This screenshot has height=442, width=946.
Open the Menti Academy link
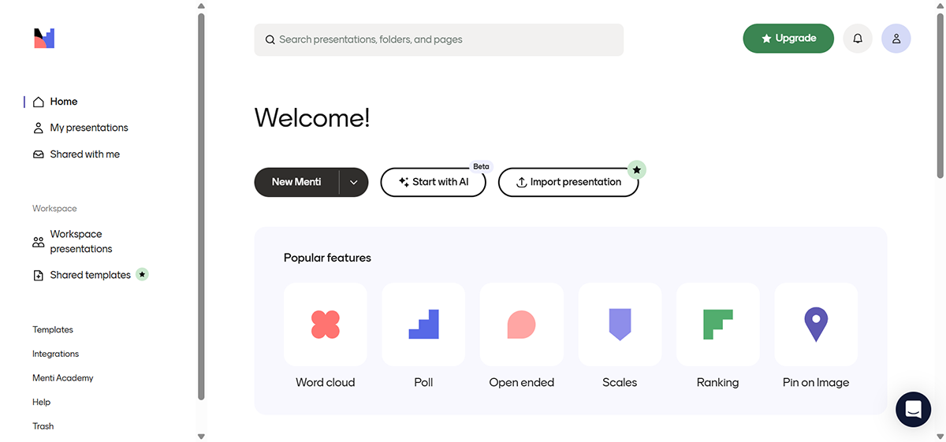pyautogui.click(x=63, y=378)
